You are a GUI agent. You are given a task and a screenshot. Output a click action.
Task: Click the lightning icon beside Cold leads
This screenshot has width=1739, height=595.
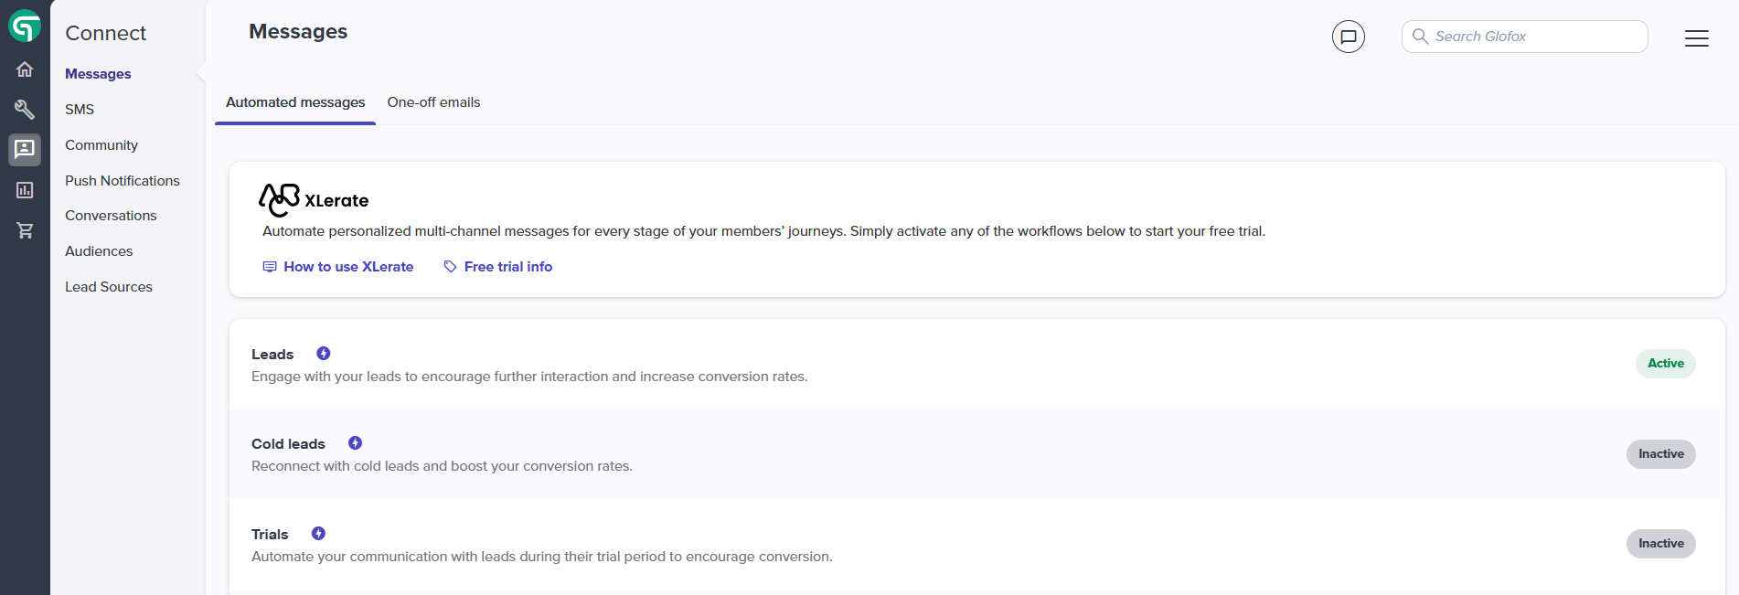click(x=356, y=443)
